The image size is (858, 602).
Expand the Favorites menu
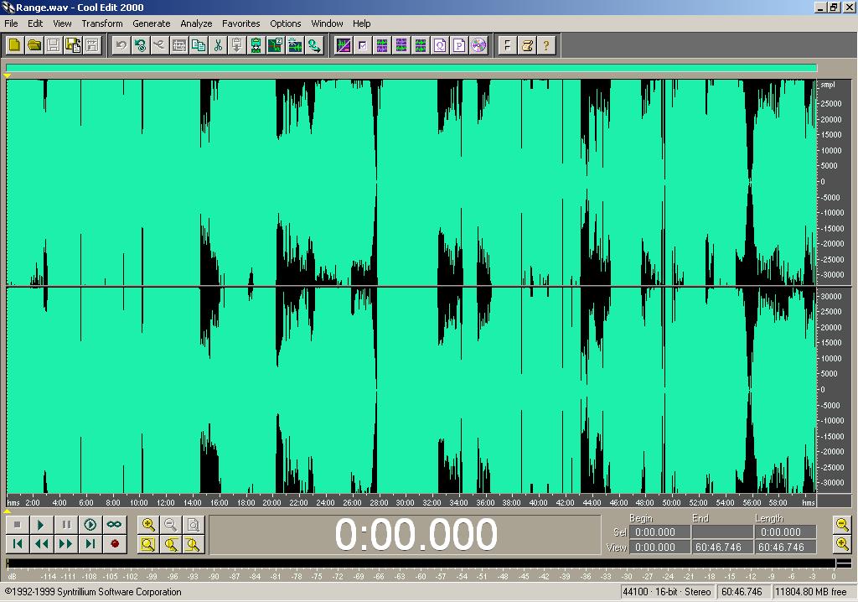(240, 23)
